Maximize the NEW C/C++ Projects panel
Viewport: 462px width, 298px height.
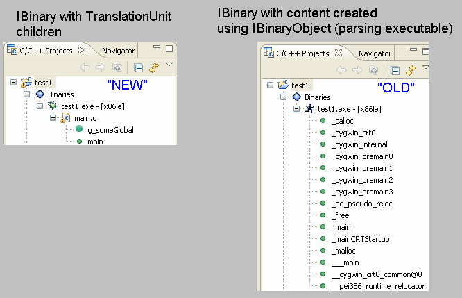(x=169, y=49)
